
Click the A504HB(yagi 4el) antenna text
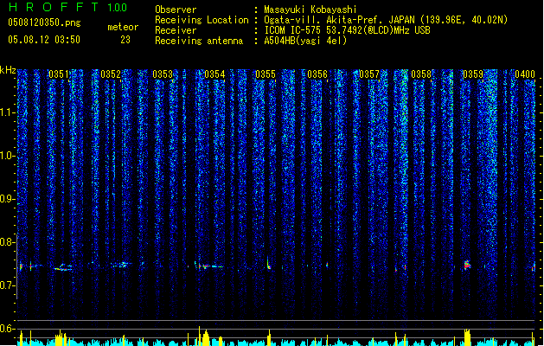pos(305,41)
